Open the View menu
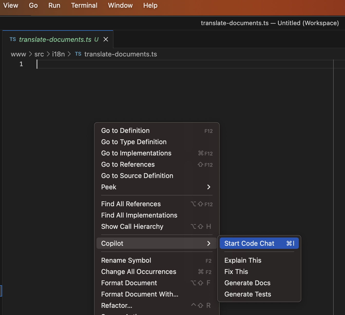Image resolution: width=345 pixels, height=315 pixels. [x=11, y=5]
